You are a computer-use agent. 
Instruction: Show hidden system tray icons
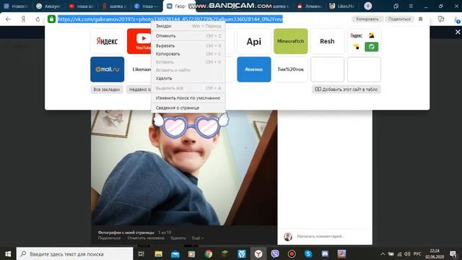click(383, 253)
